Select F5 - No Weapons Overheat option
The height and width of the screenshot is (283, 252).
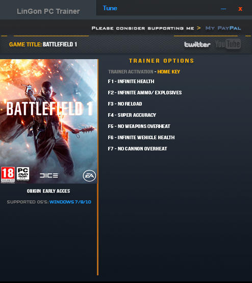pos(139,126)
